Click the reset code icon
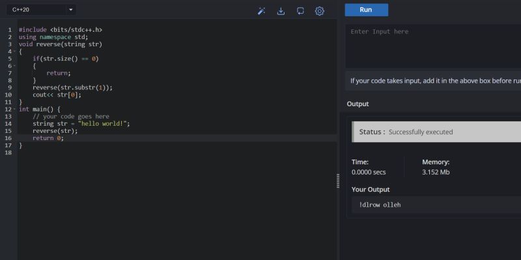This screenshot has width=521, height=260. 300,11
